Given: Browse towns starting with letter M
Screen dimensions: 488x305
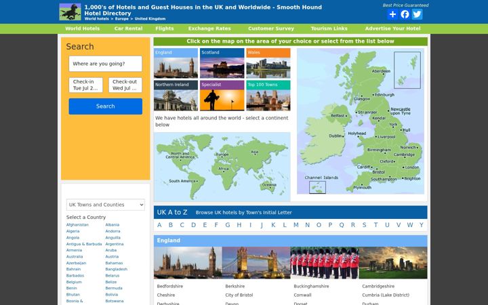Looking at the screenshot, I should tap(296, 225).
